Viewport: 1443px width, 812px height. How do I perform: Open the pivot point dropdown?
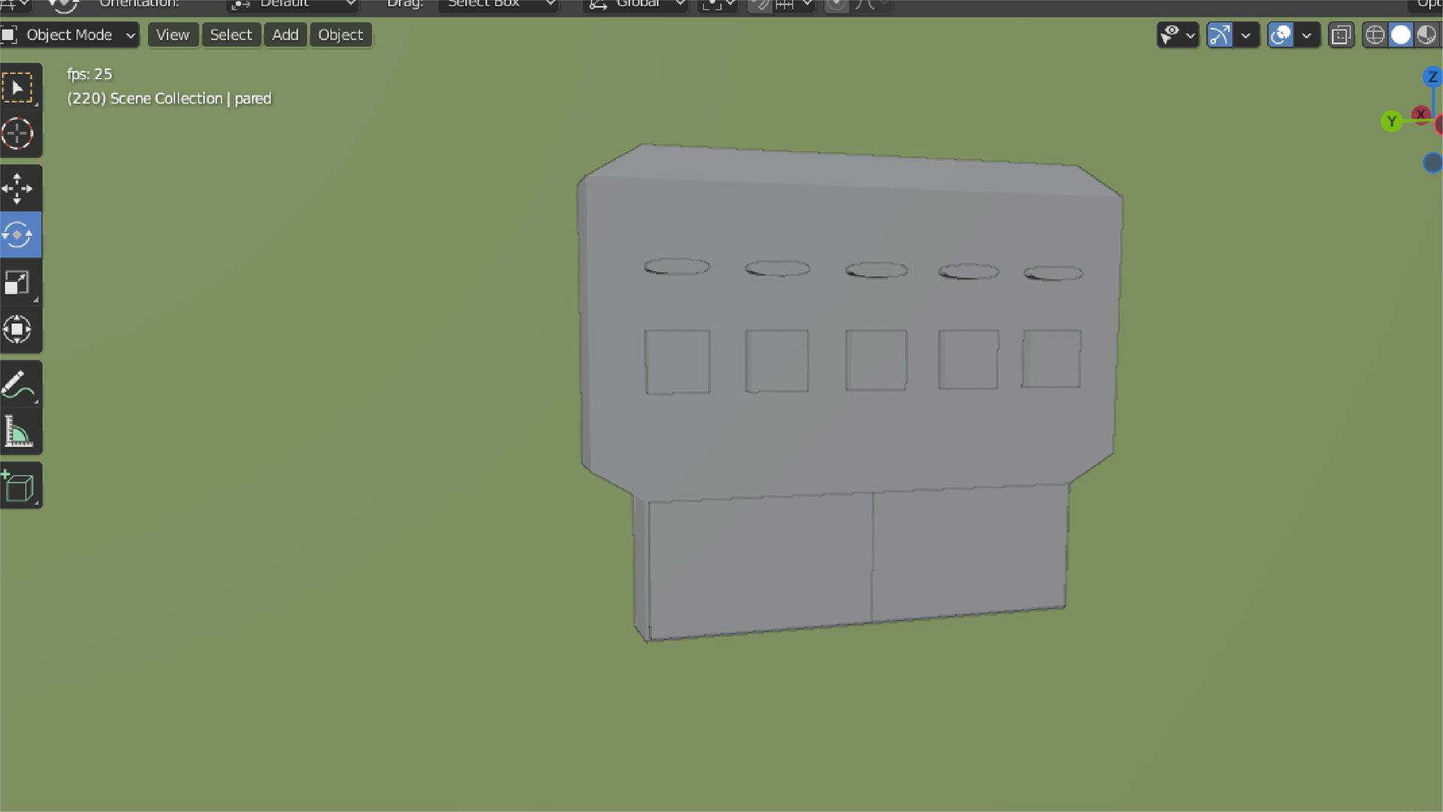[x=718, y=5]
